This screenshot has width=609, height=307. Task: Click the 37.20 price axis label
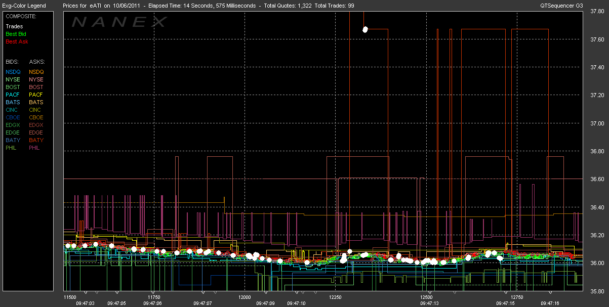click(597, 95)
